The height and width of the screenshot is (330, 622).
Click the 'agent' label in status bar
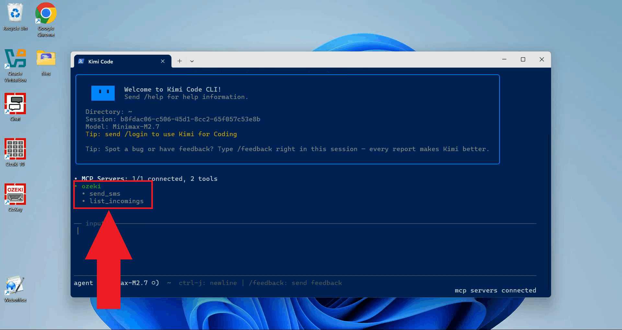point(83,283)
